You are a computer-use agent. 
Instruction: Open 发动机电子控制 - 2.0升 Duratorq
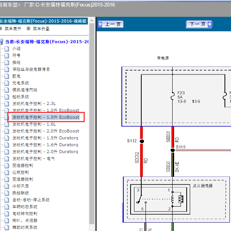point(45,152)
